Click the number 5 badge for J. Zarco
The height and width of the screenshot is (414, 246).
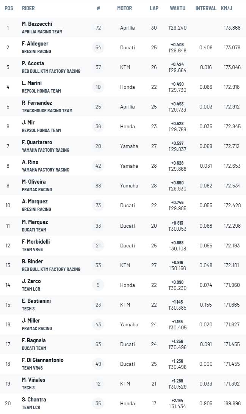click(98, 285)
